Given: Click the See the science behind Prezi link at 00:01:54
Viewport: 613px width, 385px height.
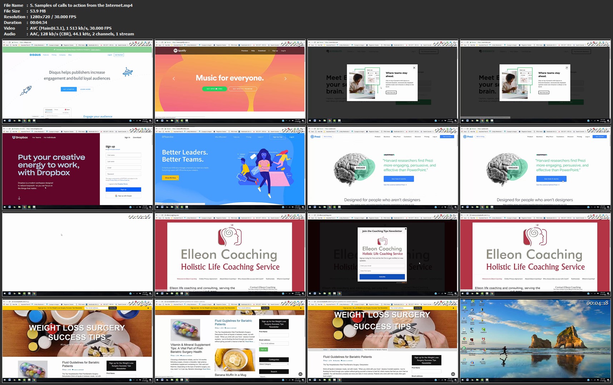Looking at the screenshot, I should (x=395, y=185).
